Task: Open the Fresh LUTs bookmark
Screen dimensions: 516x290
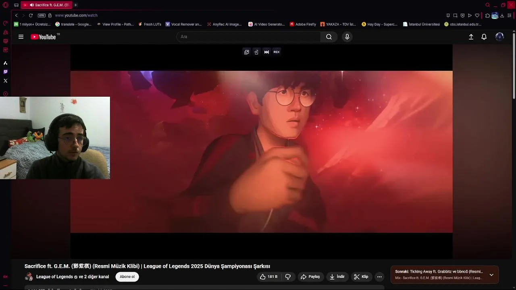Action: click(150, 24)
